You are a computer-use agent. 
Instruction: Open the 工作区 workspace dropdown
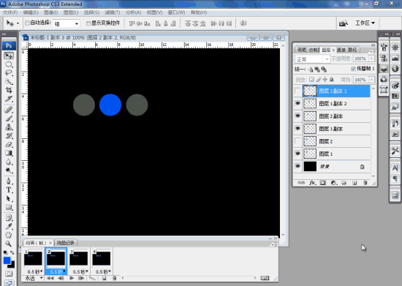point(365,23)
